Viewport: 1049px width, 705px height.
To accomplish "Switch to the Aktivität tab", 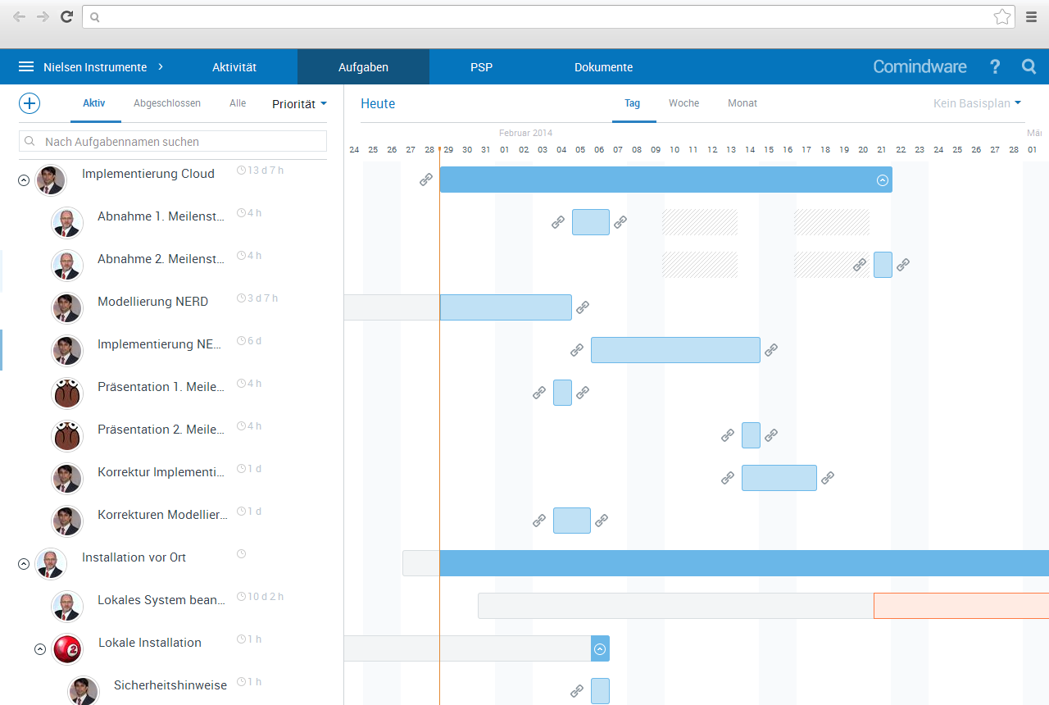I will pos(234,67).
